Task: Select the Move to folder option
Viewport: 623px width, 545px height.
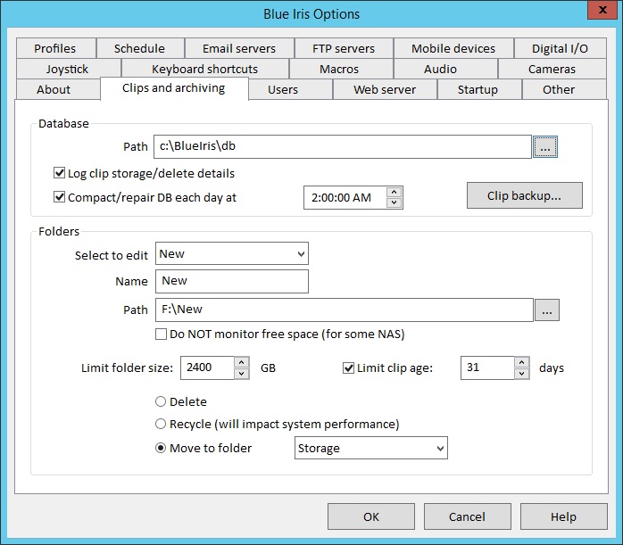Action: (x=161, y=448)
